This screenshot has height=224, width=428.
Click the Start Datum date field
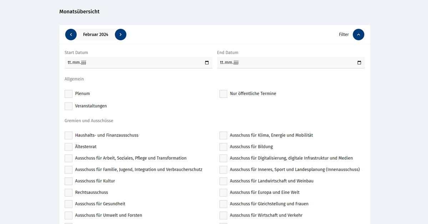point(132,63)
